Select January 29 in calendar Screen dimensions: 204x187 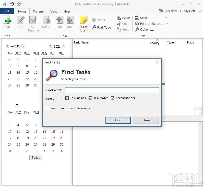click(53, 144)
